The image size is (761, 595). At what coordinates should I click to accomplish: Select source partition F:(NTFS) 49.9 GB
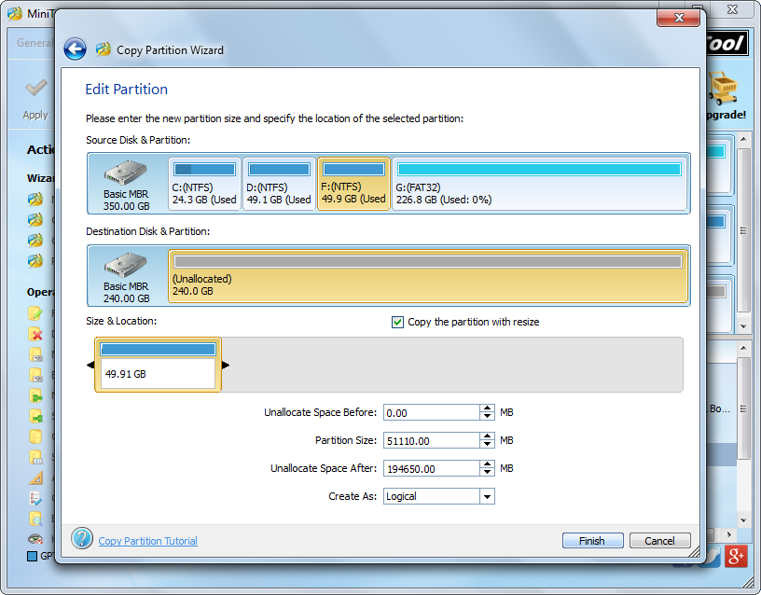coord(353,184)
